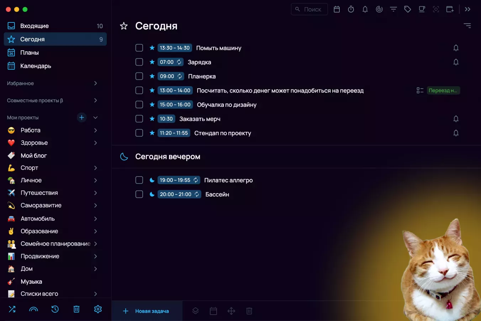Expand Совместные проекты section
This screenshot has width=481, height=321.
(95, 100)
